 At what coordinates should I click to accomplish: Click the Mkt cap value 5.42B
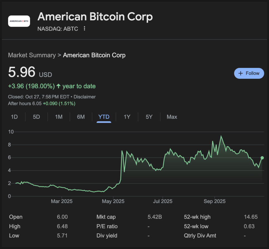[155, 217]
